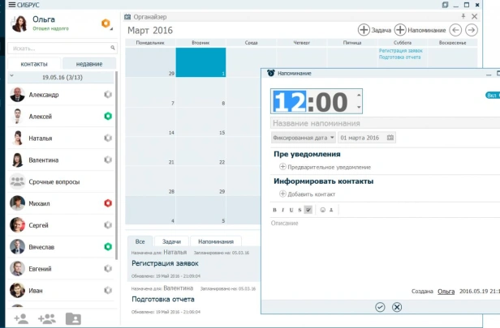Open calendar picker next to 01 марта 2016
The width and height of the screenshot is (500, 328).
click(x=390, y=138)
